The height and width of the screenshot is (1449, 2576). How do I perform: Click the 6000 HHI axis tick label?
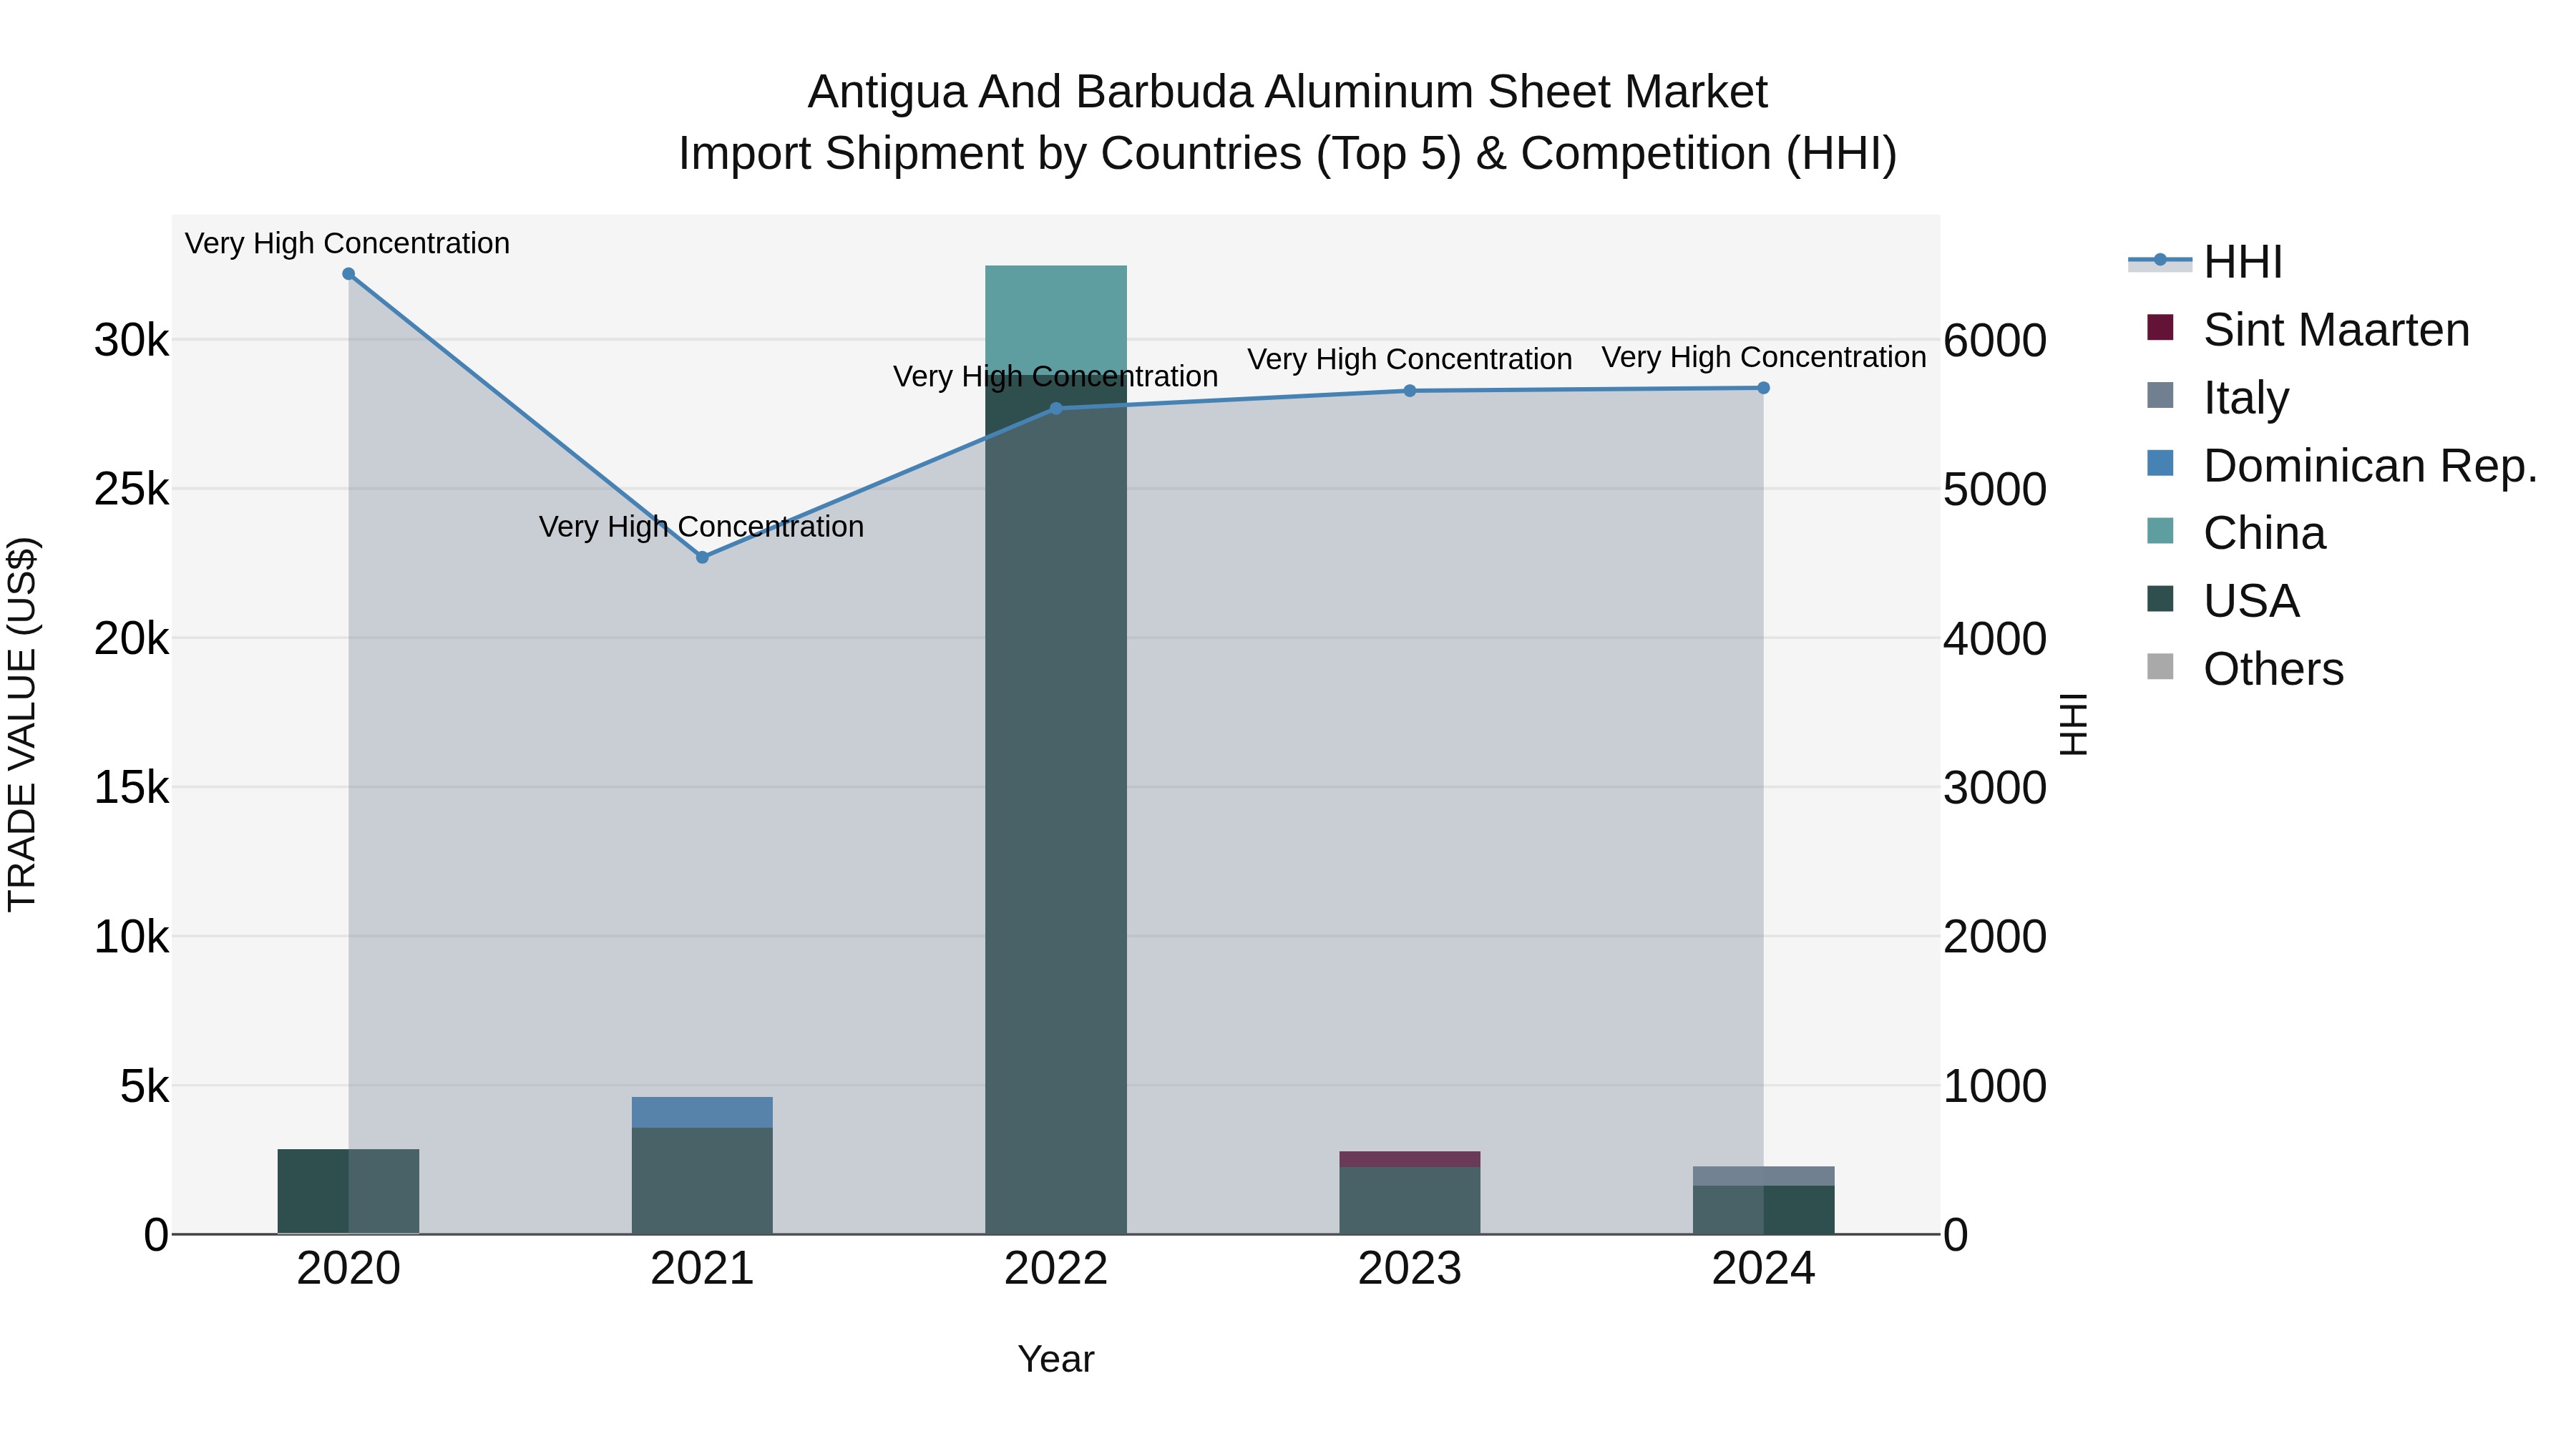[x=1995, y=341]
